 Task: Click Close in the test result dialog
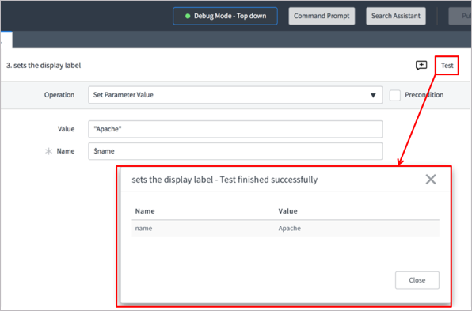pyautogui.click(x=417, y=280)
